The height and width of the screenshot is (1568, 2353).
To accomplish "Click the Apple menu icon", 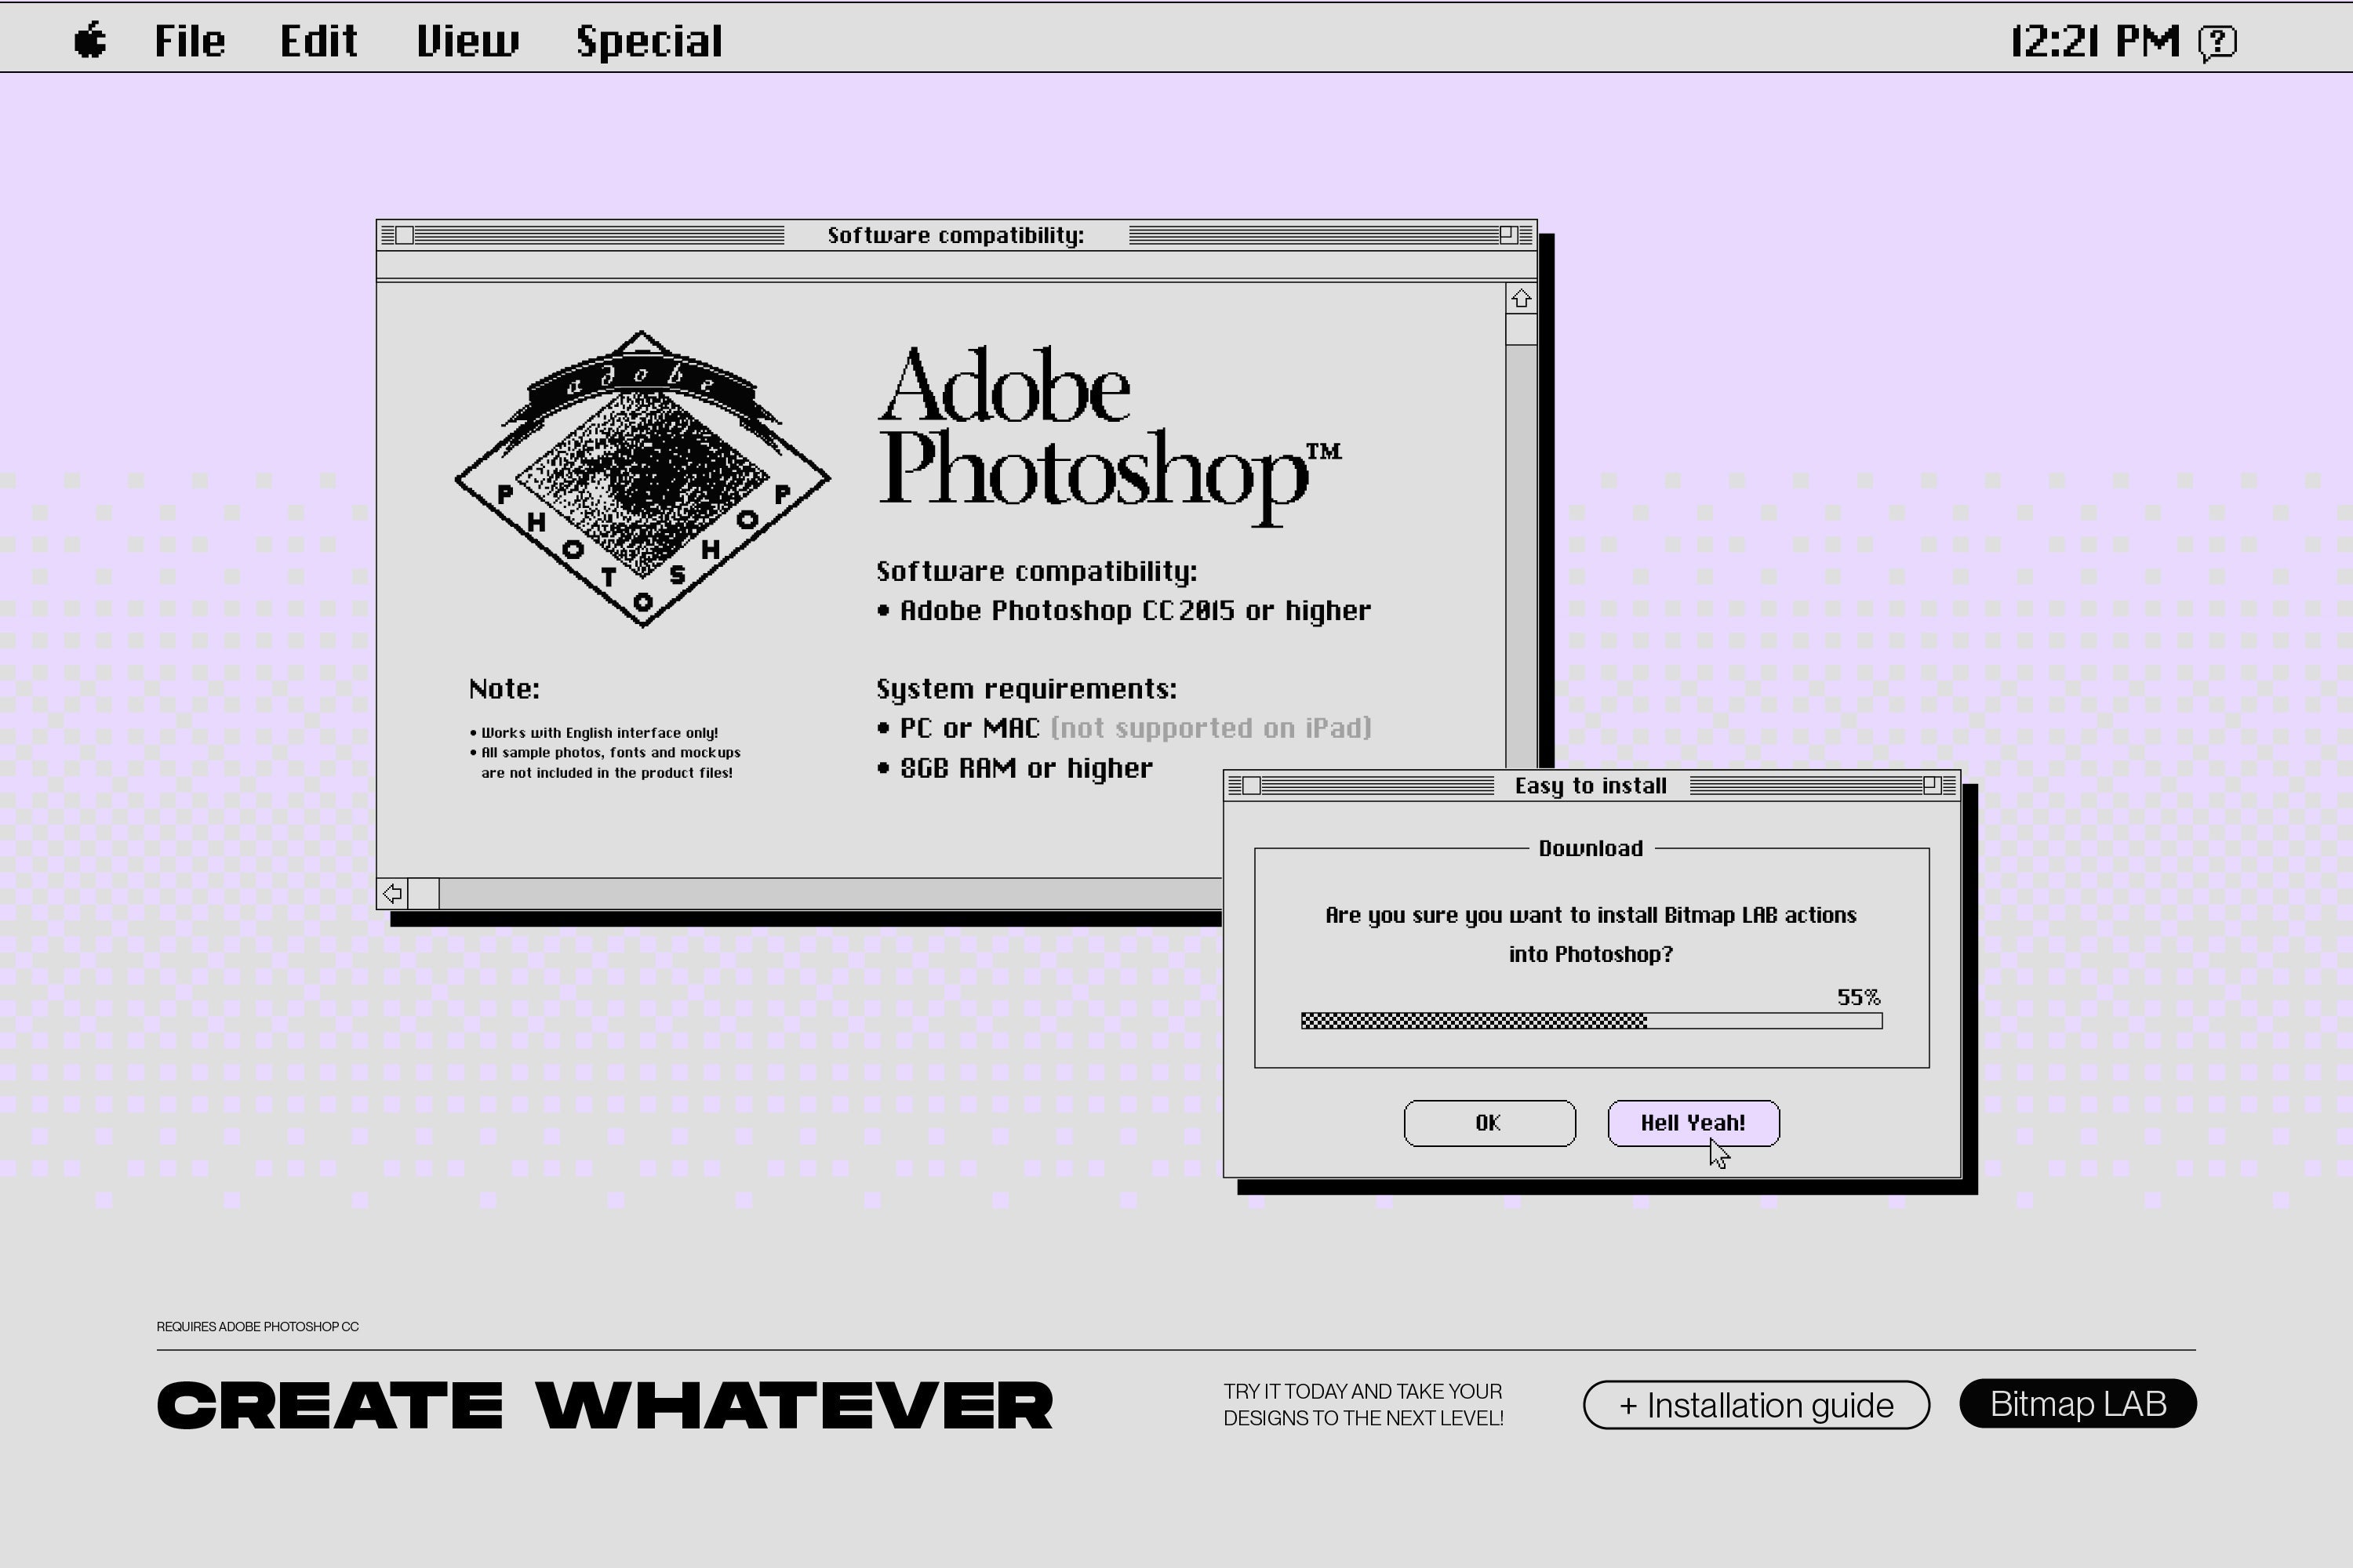I will click(x=88, y=38).
